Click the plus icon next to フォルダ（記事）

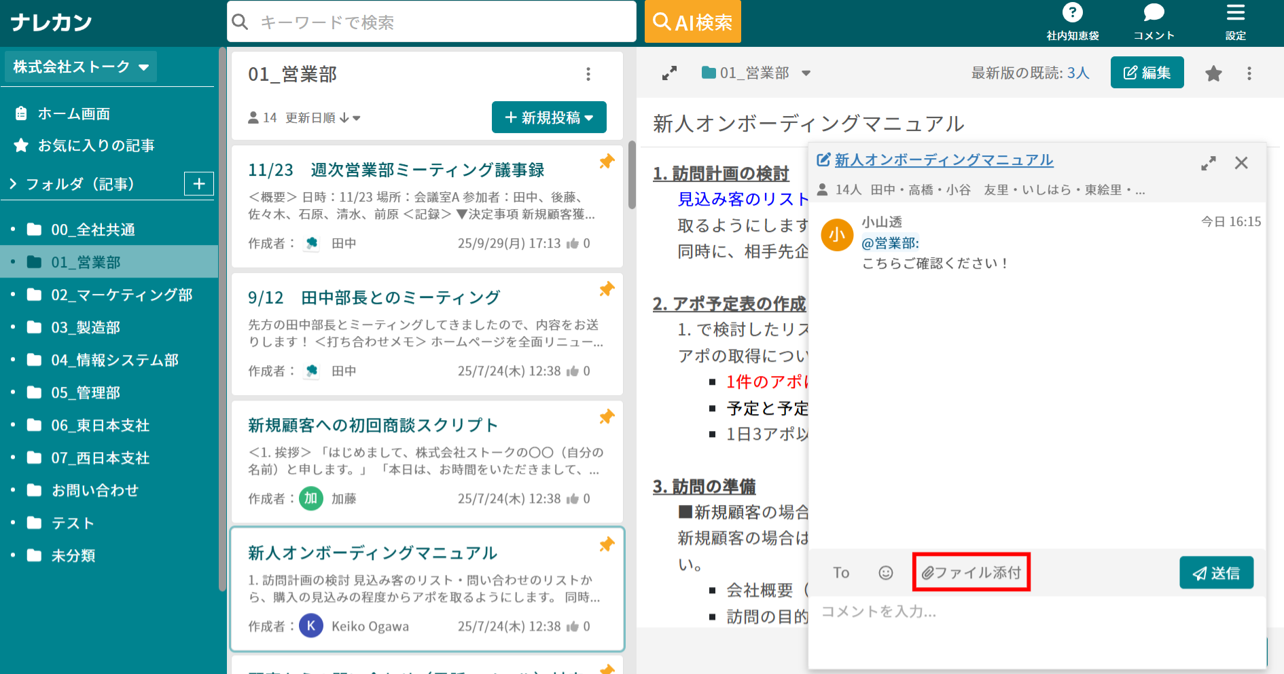click(198, 183)
